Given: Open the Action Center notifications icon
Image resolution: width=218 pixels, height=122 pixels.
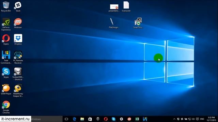Looking at the screenshot, I should point(197,119).
